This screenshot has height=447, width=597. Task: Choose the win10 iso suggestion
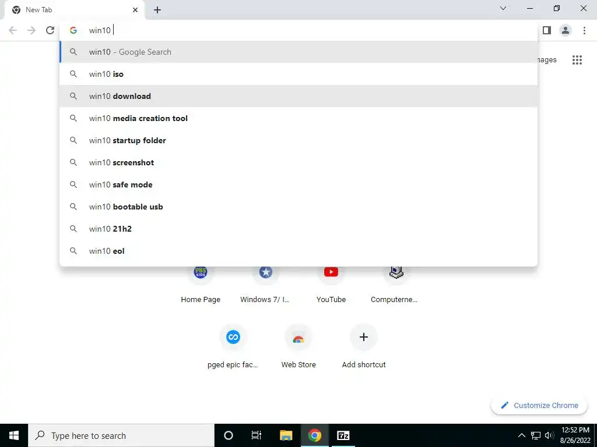pyautogui.click(x=298, y=74)
